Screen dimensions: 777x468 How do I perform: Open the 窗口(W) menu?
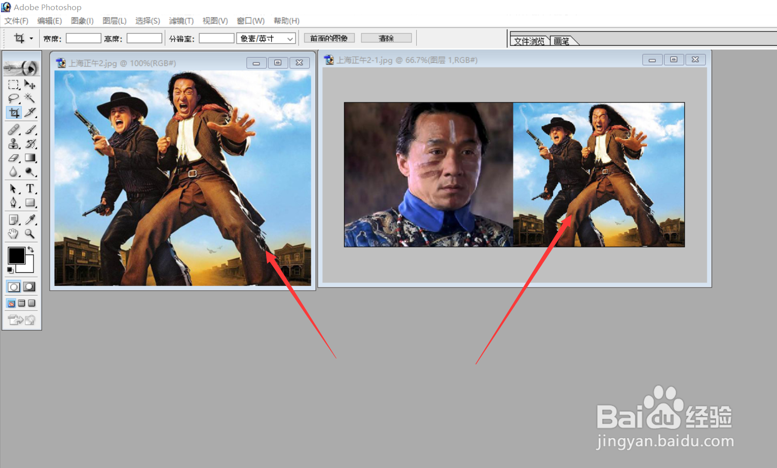click(250, 21)
